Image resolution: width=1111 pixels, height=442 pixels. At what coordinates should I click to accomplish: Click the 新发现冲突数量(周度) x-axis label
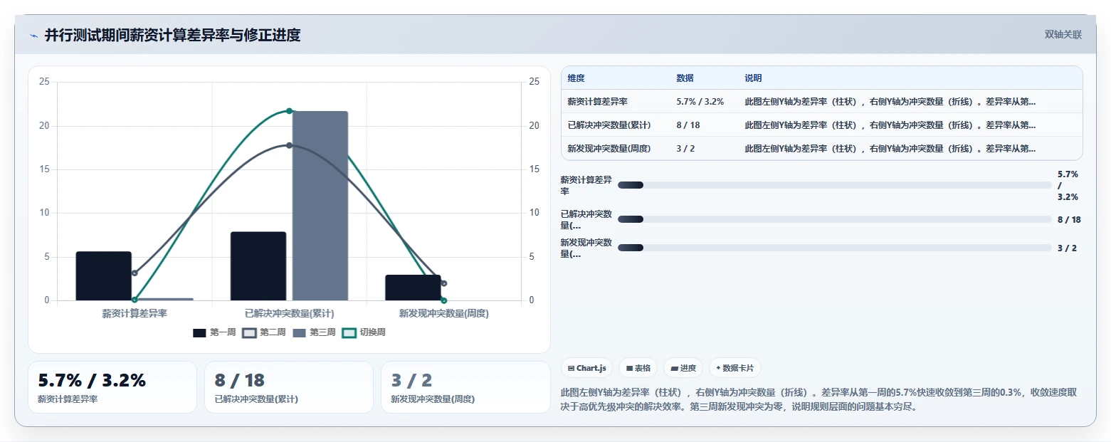[x=444, y=313]
